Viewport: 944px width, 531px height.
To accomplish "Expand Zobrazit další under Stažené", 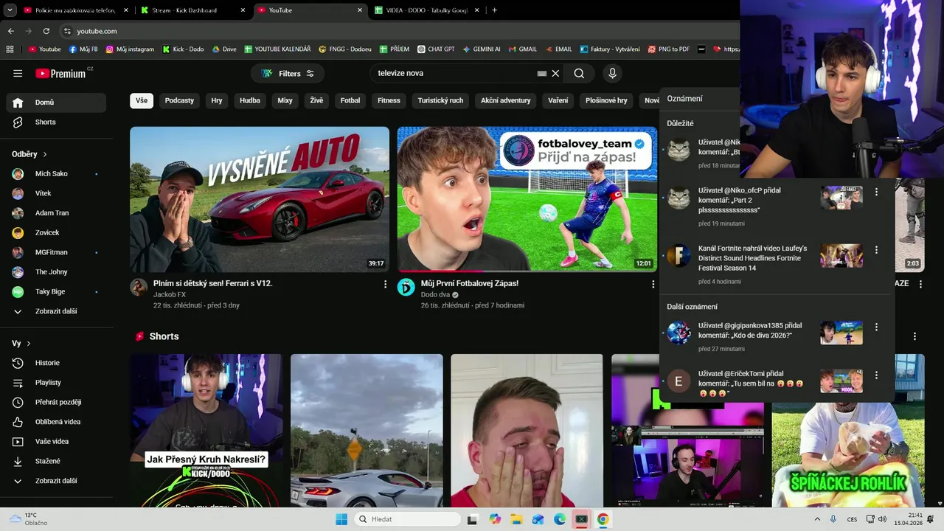I will click(x=56, y=481).
